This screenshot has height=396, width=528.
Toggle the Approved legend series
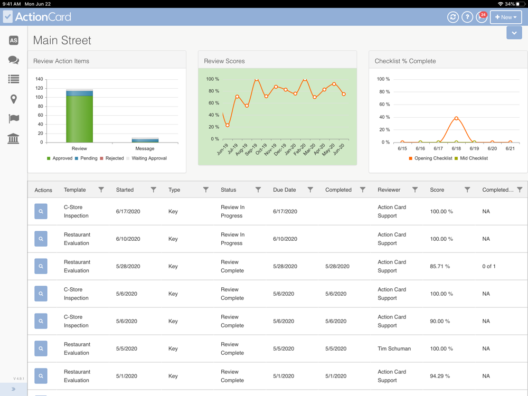(x=60, y=158)
